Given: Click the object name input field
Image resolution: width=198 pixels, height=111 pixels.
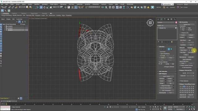Looking at the screenshot, I should (166, 23).
